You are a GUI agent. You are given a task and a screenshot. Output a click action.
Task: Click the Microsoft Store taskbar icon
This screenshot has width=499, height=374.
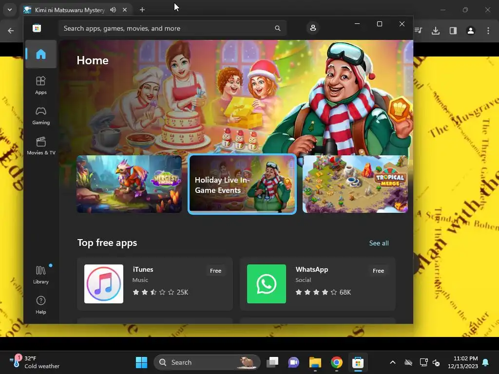coord(358,362)
